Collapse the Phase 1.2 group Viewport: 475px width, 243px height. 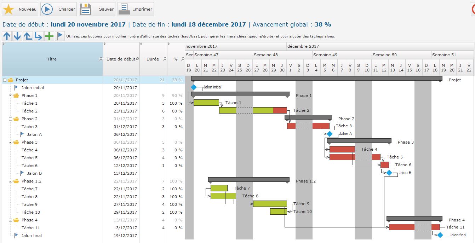[11, 181]
